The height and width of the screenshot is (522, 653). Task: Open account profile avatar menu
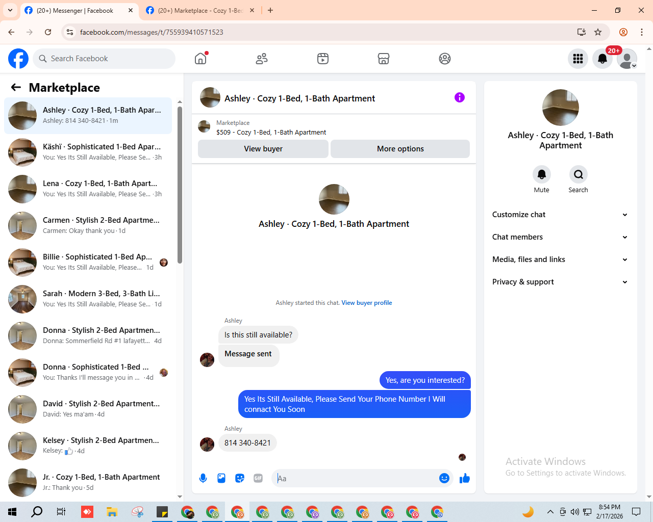pyautogui.click(x=627, y=59)
